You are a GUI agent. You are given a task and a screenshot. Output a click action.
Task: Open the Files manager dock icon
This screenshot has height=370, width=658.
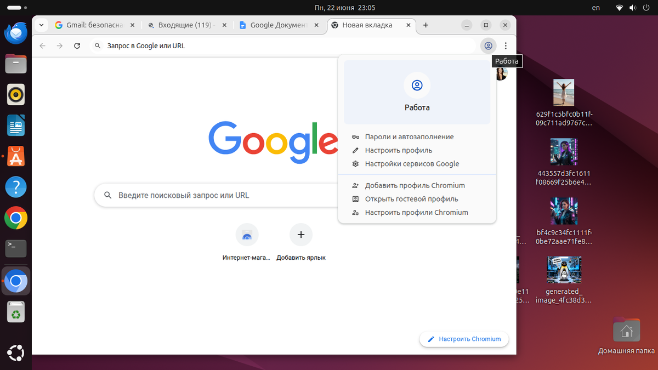tap(16, 64)
